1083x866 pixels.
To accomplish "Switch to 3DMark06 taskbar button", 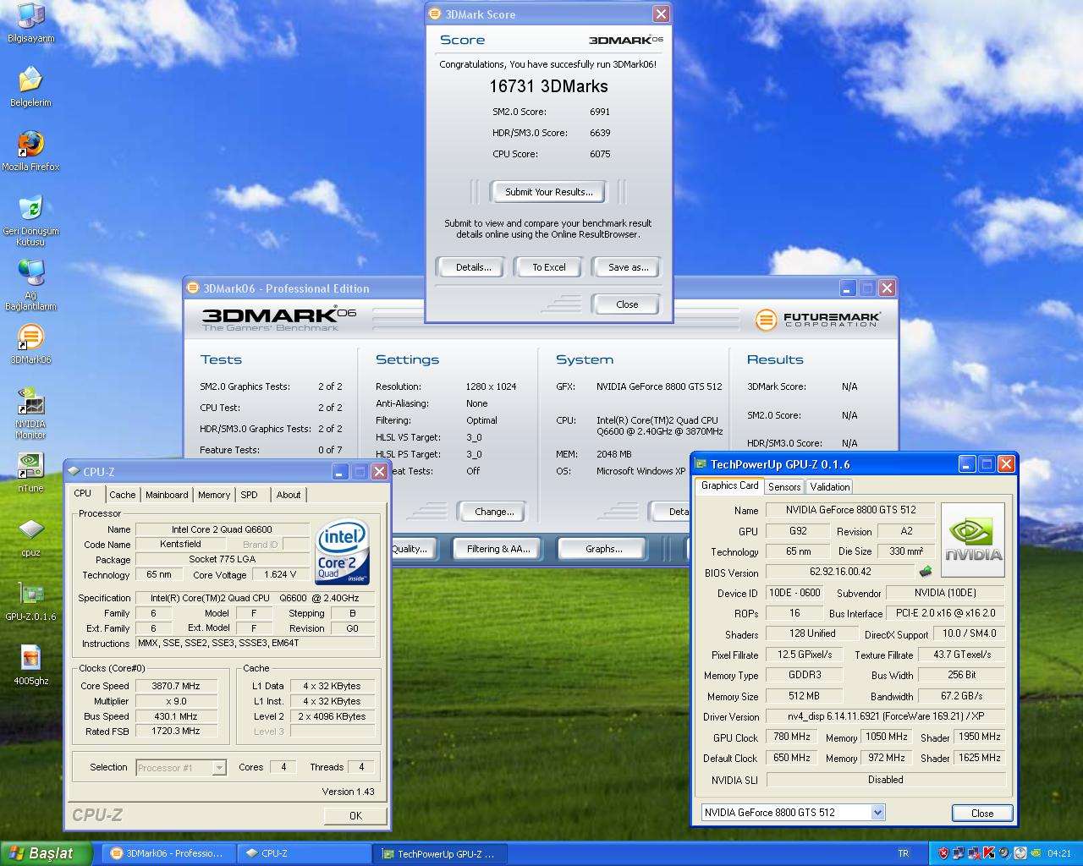I will 168,853.
